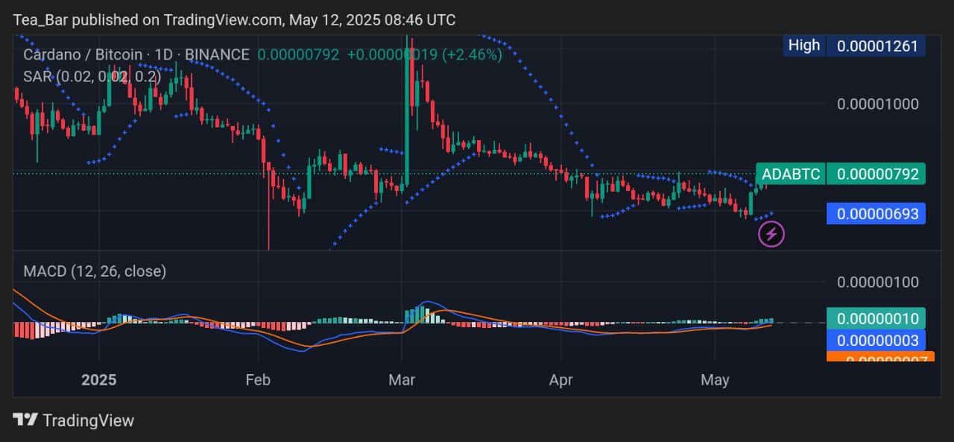The image size is (954, 442).
Task: Click the High label tag
Action: pyautogui.click(x=803, y=45)
